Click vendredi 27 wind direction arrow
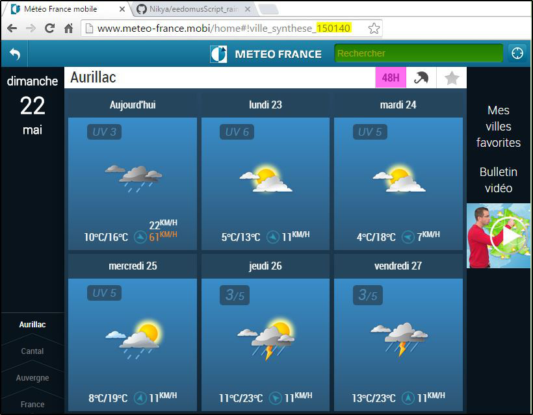Screen dimensions: 533x415 [408, 397]
